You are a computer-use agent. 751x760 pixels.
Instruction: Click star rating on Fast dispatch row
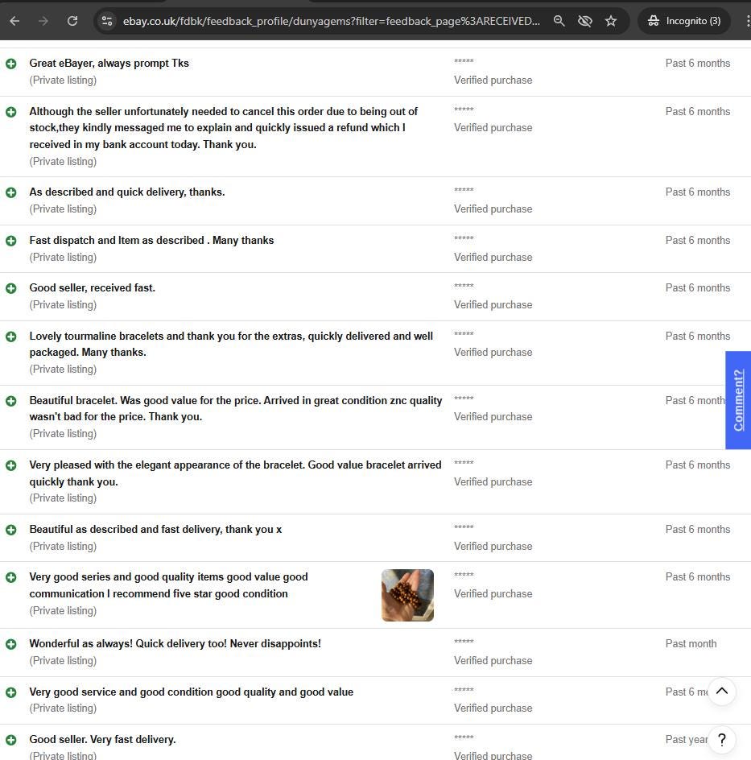[464, 238]
